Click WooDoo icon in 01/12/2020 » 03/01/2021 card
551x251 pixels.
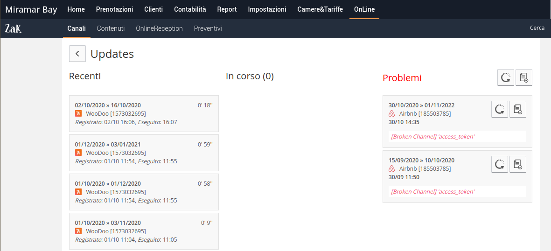78,153
